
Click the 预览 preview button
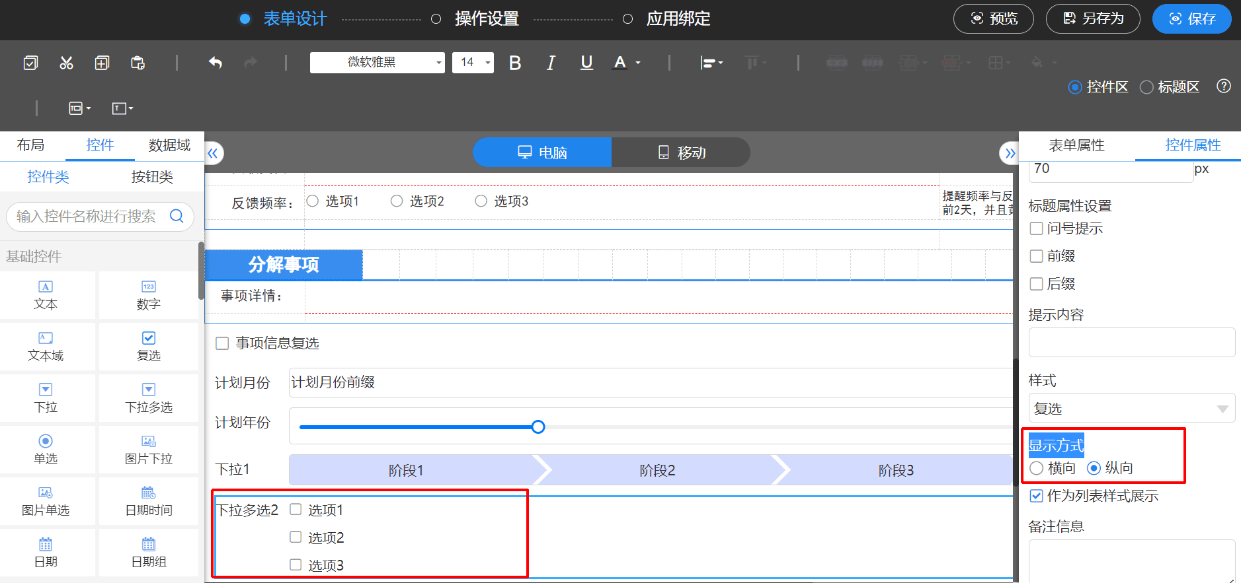coord(994,18)
